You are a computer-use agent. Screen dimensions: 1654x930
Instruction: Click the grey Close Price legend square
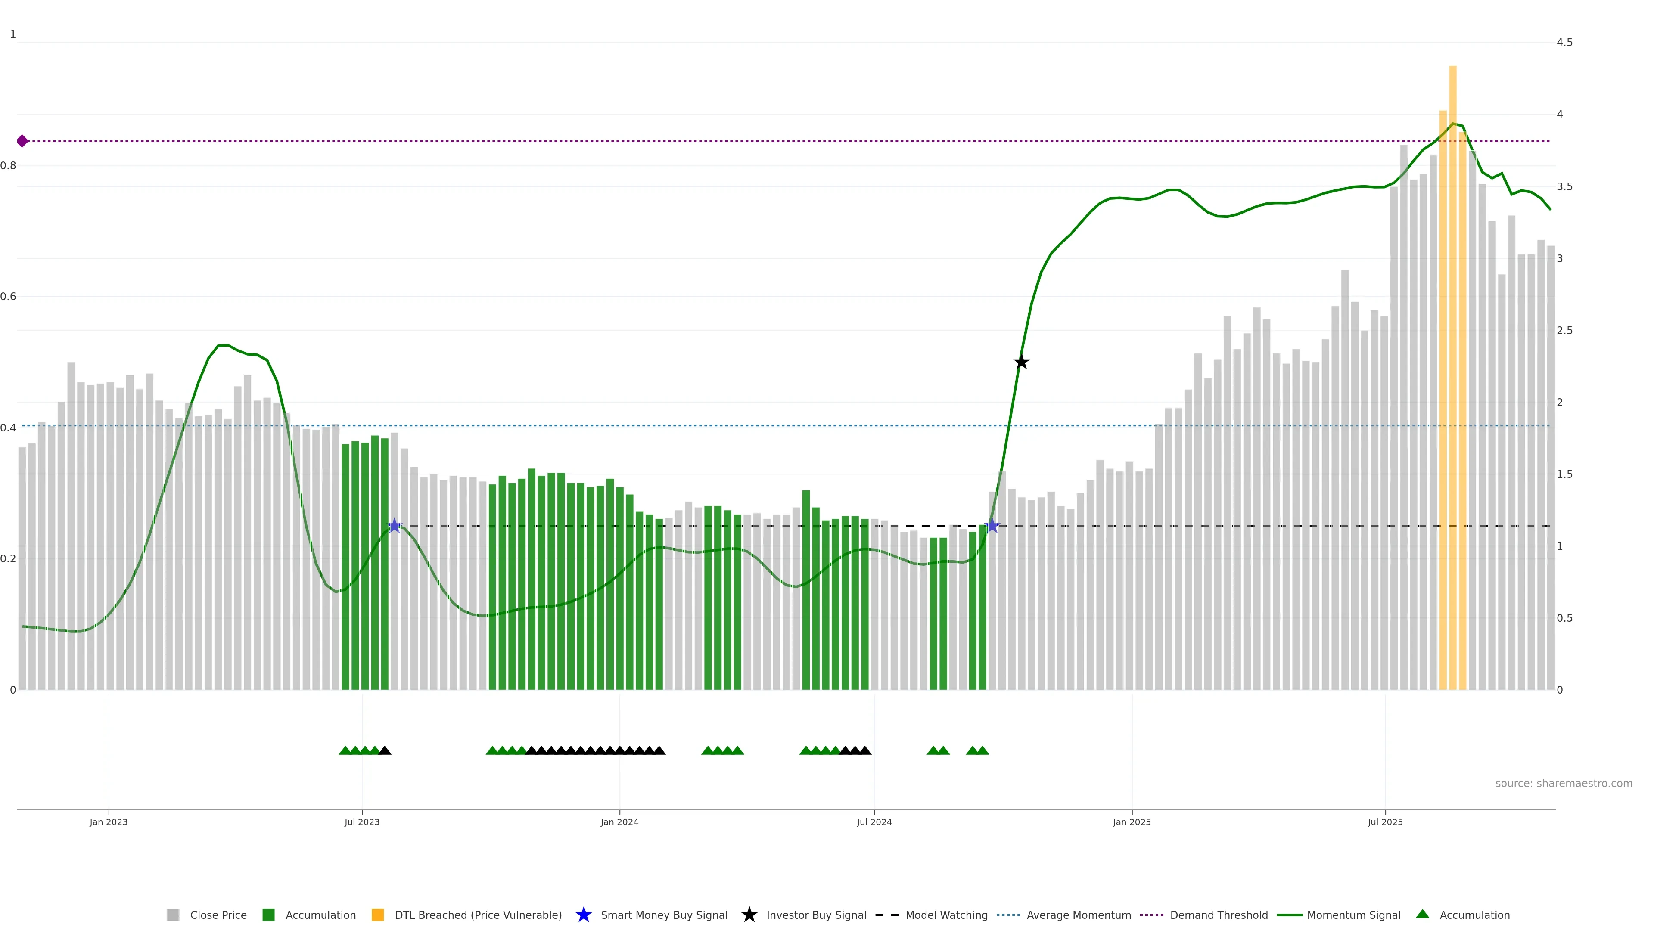click(x=173, y=914)
